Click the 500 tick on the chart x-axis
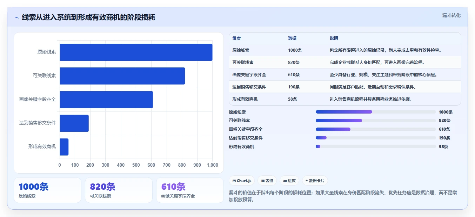The image size is (475, 217). click(136, 165)
